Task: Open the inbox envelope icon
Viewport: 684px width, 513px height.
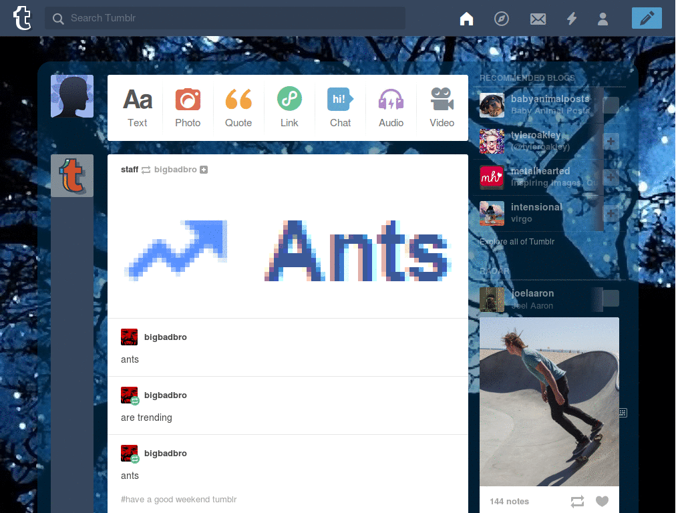Action: click(538, 19)
